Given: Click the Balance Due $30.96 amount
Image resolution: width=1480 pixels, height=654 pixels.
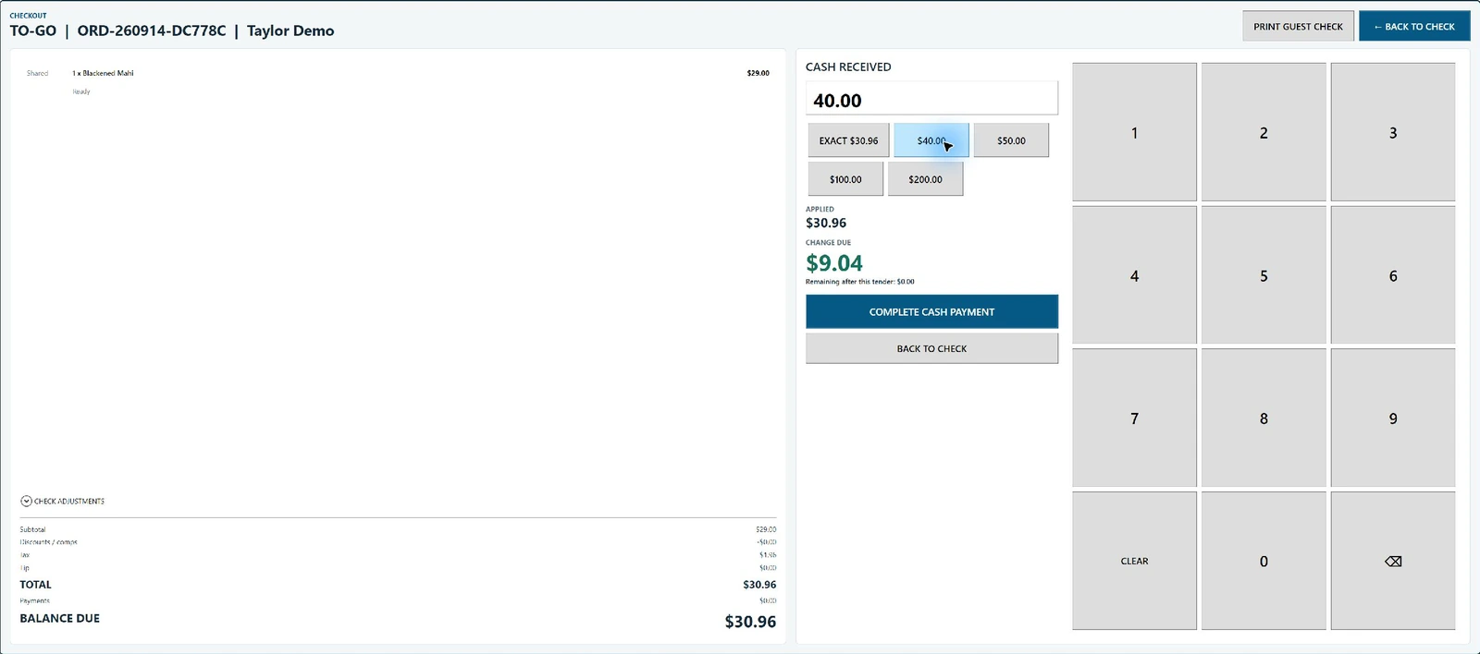Looking at the screenshot, I should [750, 622].
